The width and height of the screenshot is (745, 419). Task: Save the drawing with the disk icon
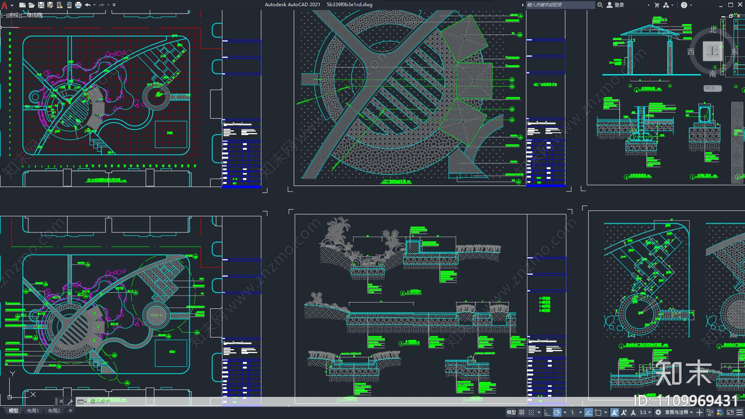click(x=41, y=5)
